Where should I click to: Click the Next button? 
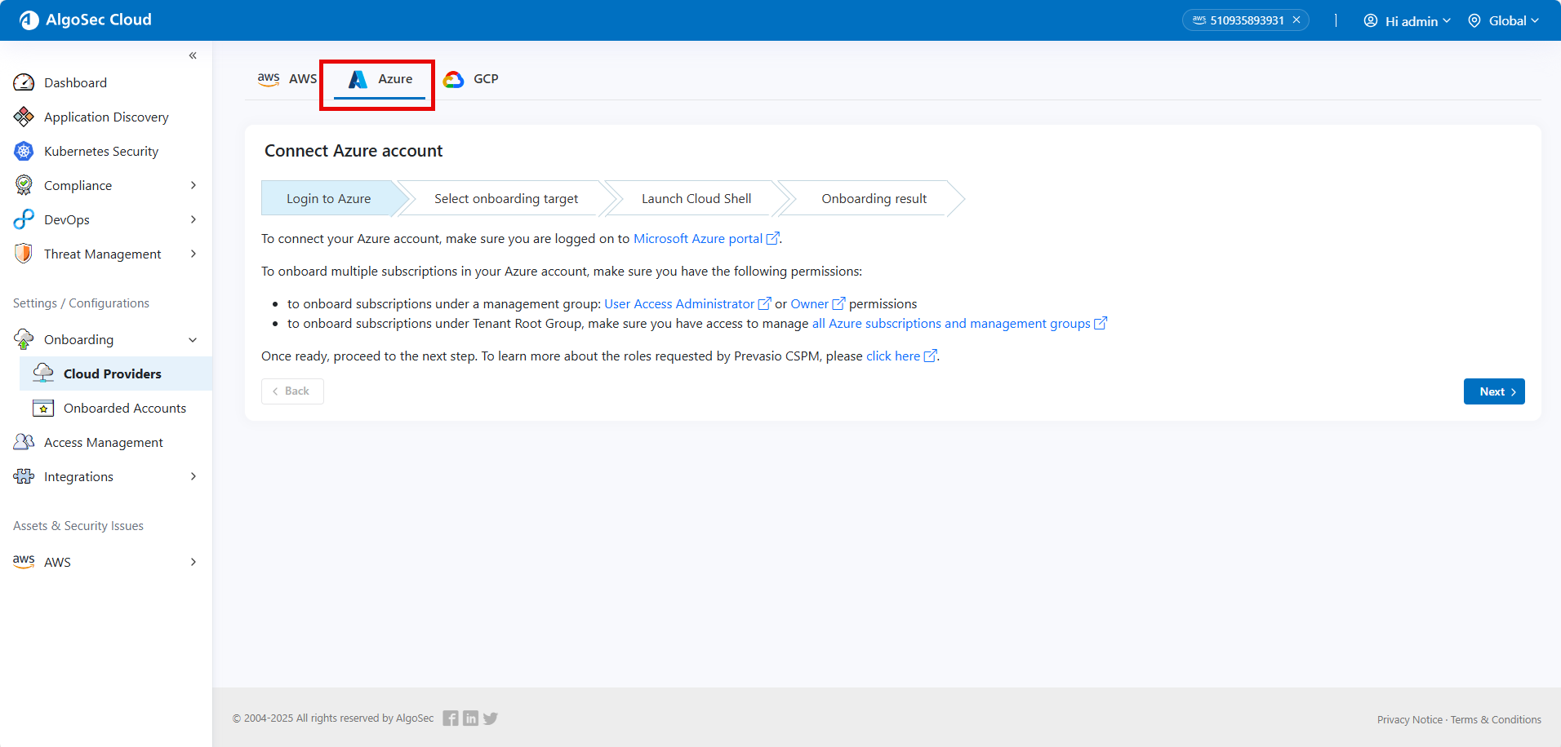tap(1494, 391)
